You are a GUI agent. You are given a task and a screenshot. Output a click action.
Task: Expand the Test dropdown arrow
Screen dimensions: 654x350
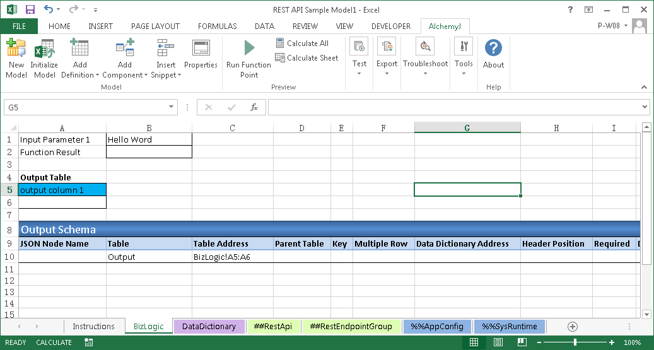(x=359, y=74)
